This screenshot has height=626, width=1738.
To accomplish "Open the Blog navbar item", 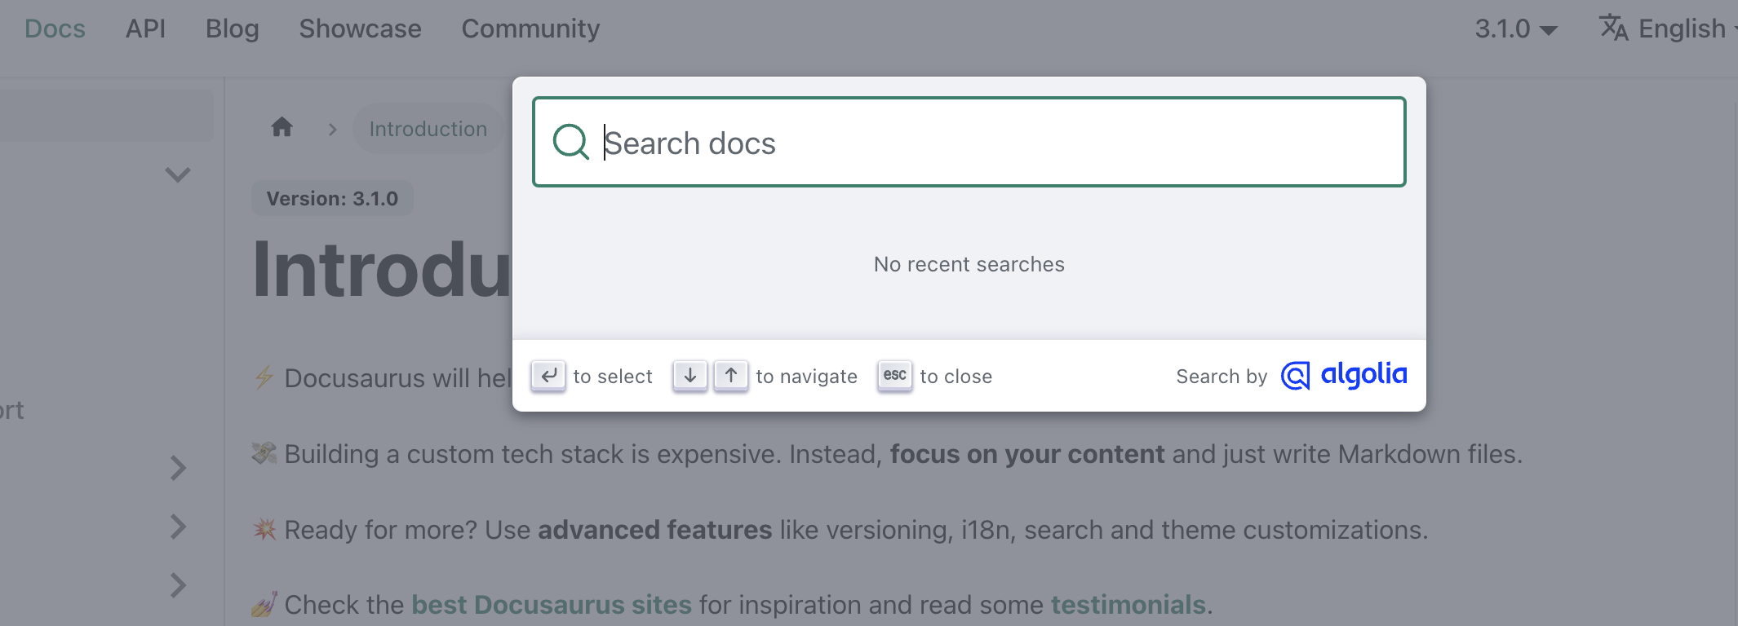I will (x=233, y=29).
